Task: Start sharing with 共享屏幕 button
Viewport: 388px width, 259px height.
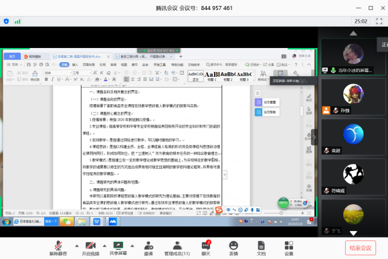Action: (118, 248)
